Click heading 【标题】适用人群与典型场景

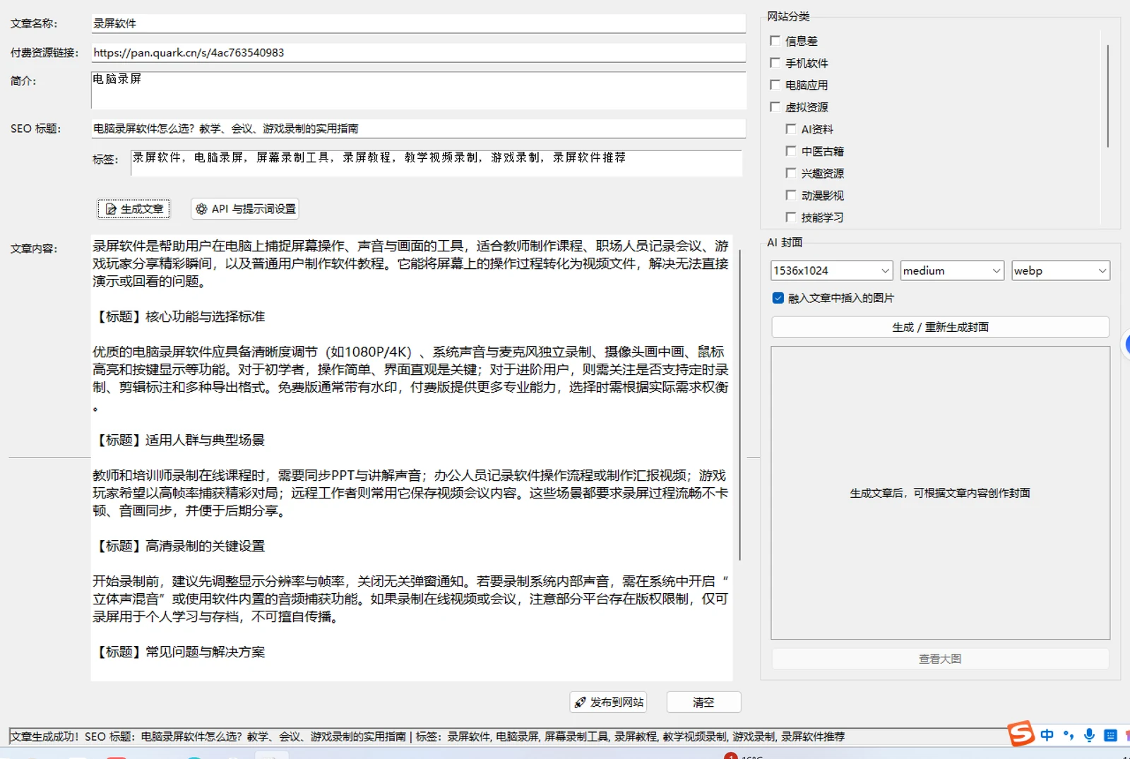click(x=179, y=440)
